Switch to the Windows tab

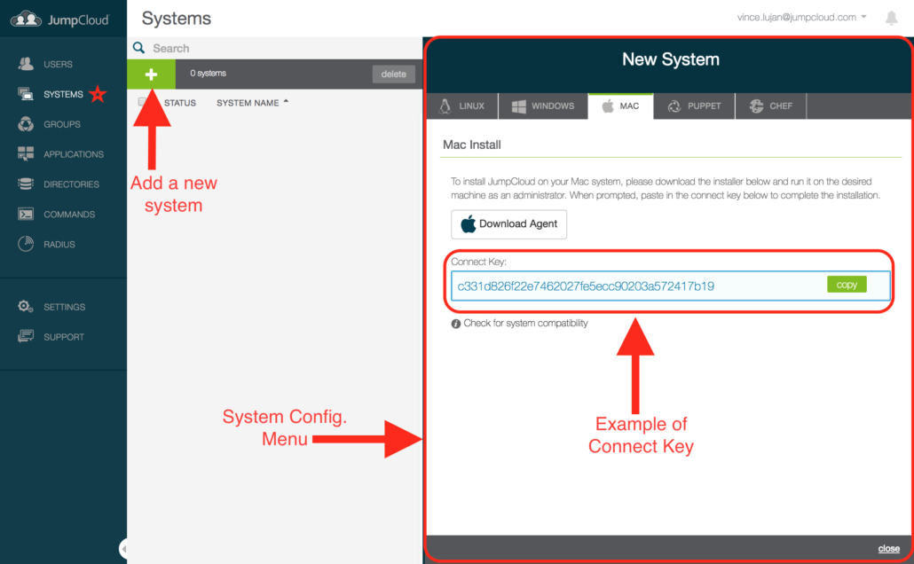pos(542,106)
